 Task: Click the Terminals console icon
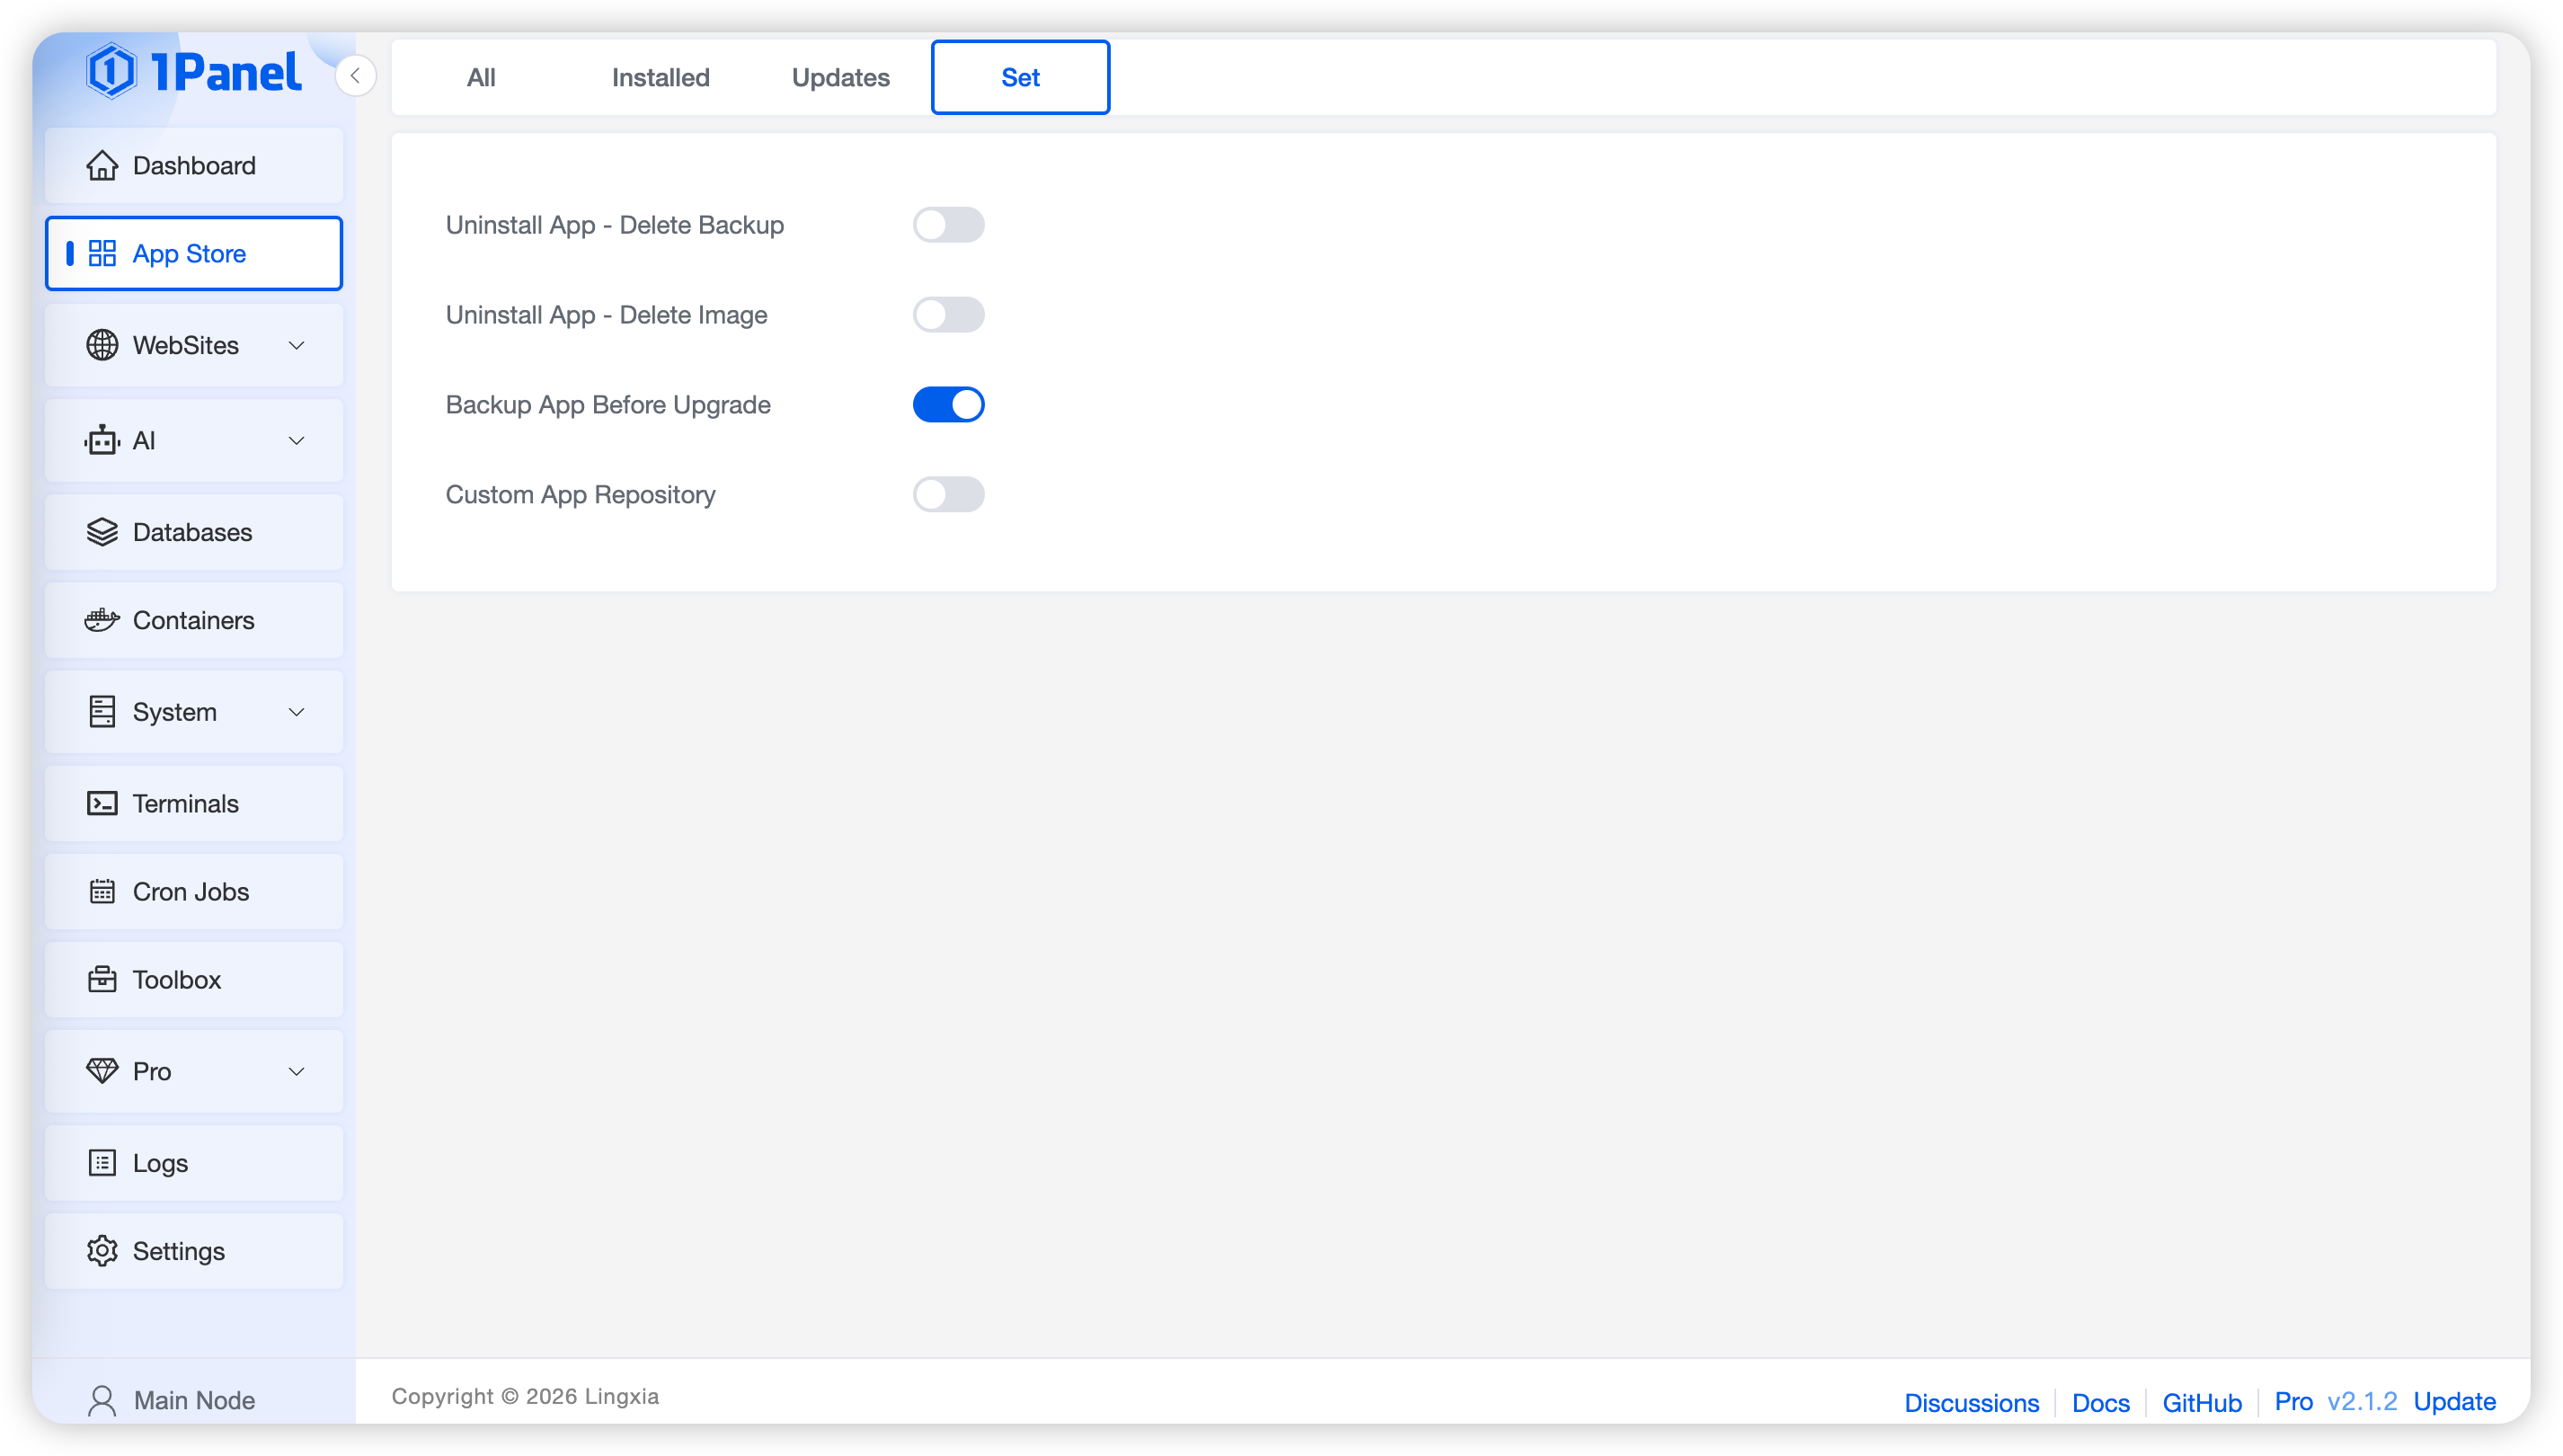point(102,804)
